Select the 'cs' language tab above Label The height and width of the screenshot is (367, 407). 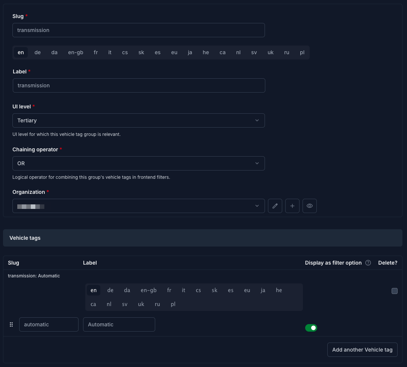pos(125,52)
